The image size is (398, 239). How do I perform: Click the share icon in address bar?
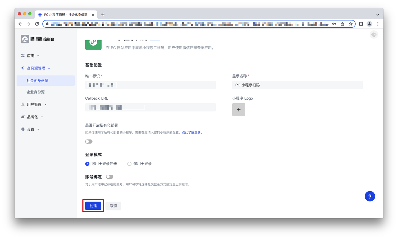click(342, 24)
